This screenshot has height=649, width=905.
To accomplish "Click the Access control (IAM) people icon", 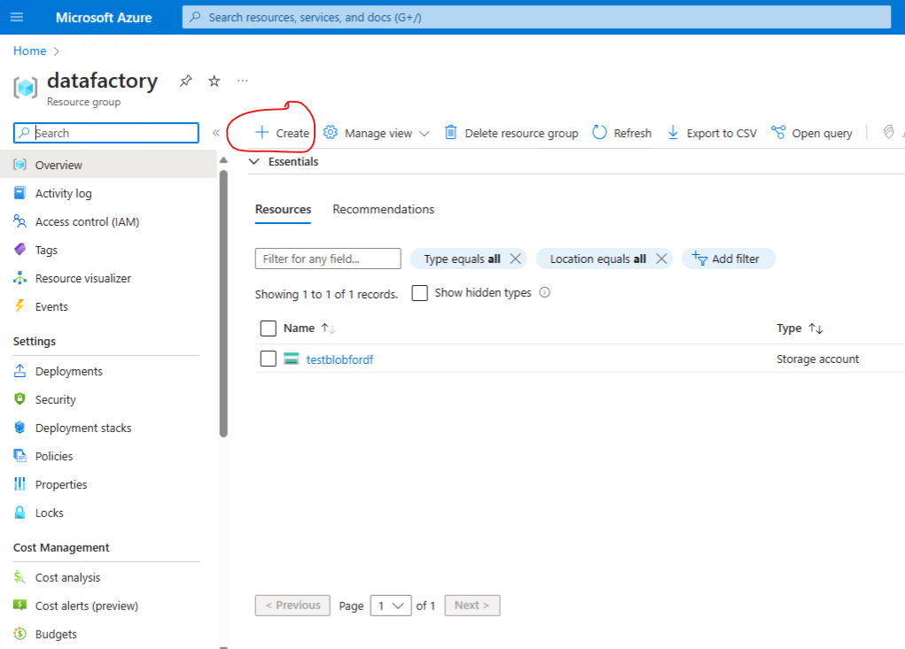I will click(20, 221).
